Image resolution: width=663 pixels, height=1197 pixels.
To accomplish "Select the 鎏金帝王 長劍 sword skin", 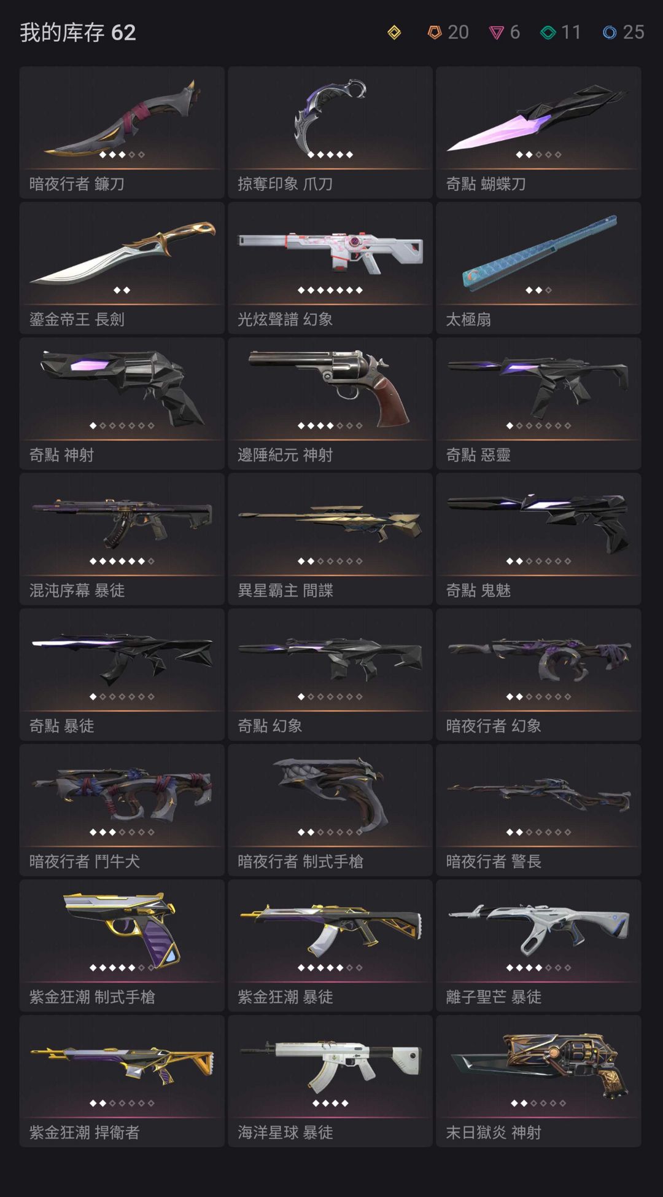I will pyautogui.click(x=122, y=268).
